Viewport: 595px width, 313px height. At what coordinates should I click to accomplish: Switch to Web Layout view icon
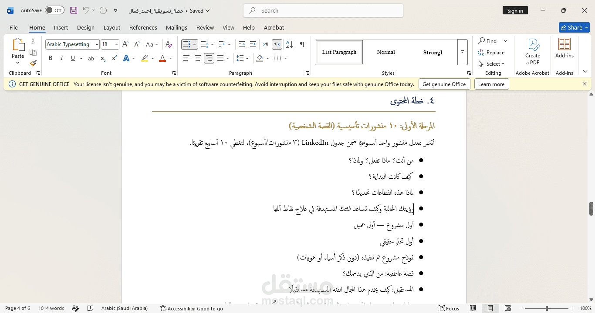click(507, 308)
